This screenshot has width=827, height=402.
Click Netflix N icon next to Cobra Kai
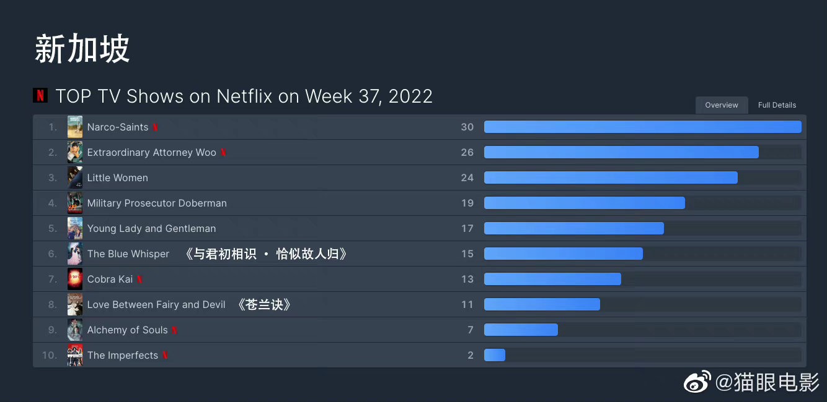tap(140, 279)
